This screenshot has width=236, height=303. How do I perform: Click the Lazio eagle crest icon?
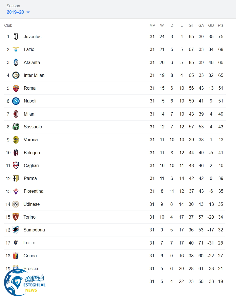tap(16, 50)
